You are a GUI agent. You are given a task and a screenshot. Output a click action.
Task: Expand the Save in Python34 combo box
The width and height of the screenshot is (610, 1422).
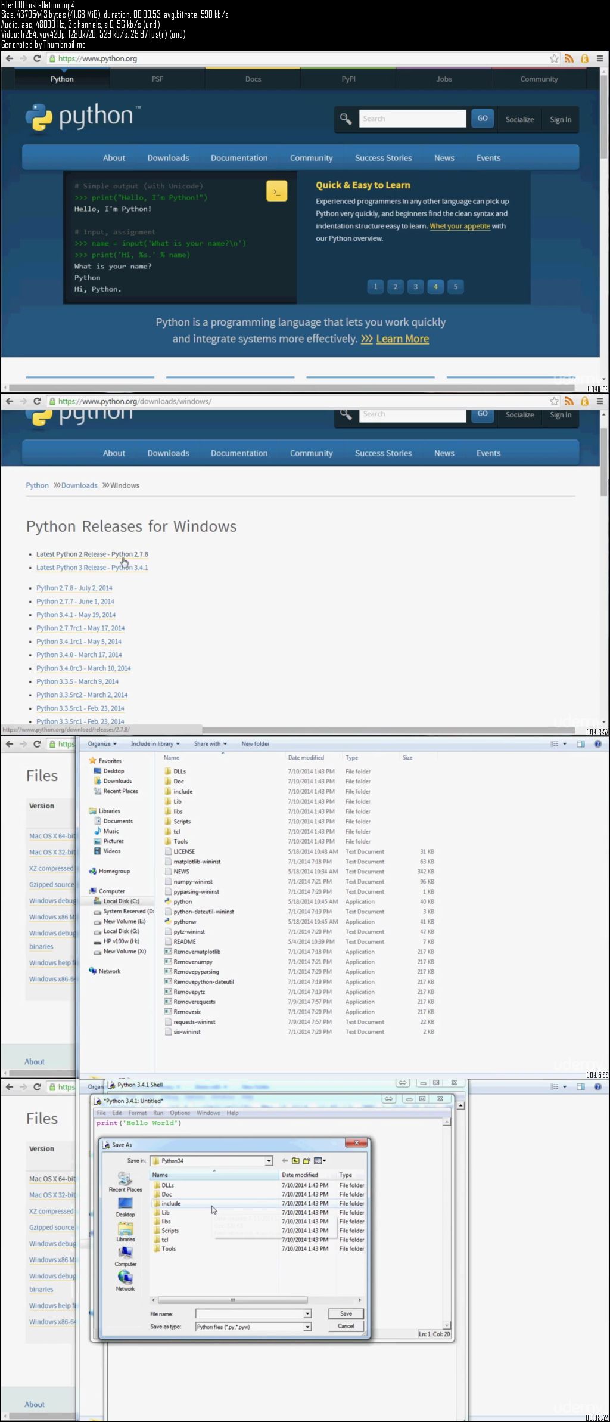click(269, 1161)
